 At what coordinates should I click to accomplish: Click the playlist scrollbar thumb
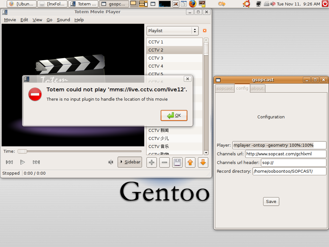[206, 49]
